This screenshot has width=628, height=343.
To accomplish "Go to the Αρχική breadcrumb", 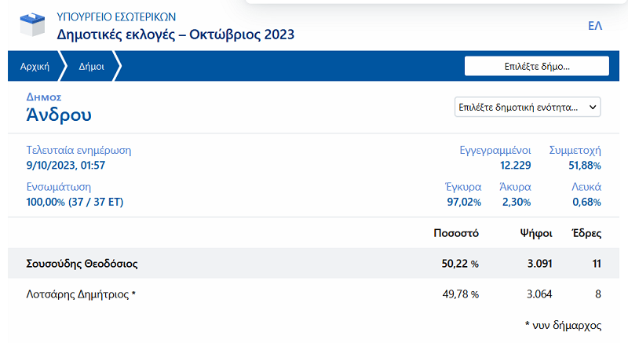I will pyautogui.click(x=35, y=67).
